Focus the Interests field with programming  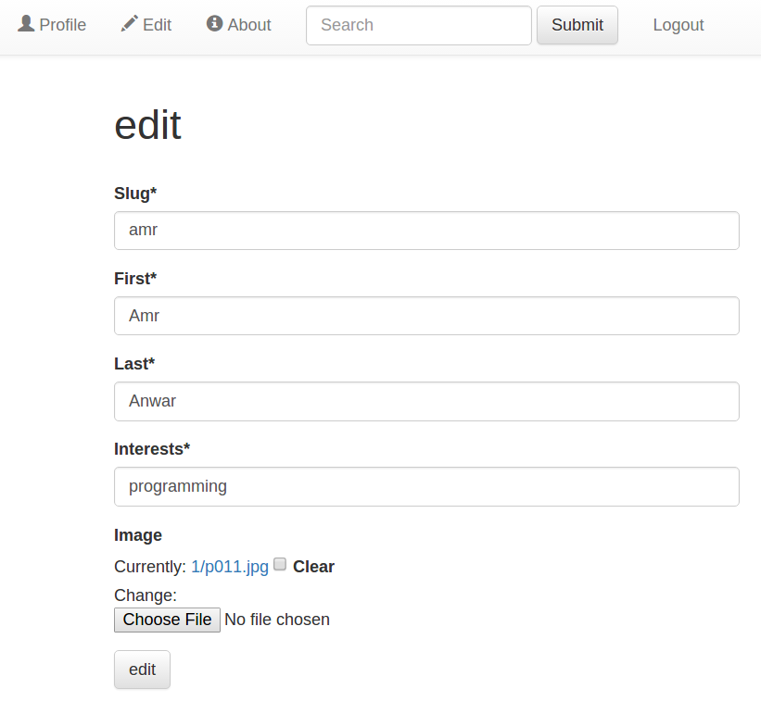coord(426,487)
